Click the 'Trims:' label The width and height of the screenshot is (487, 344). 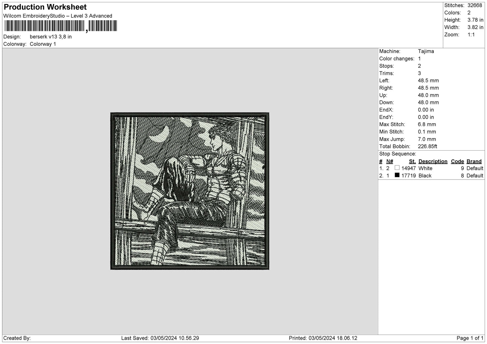tap(386, 73)
